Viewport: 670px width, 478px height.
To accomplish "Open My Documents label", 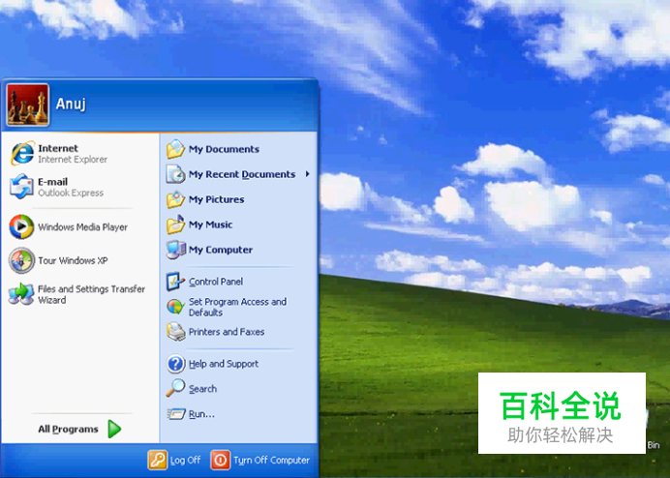I will point(224,149).
